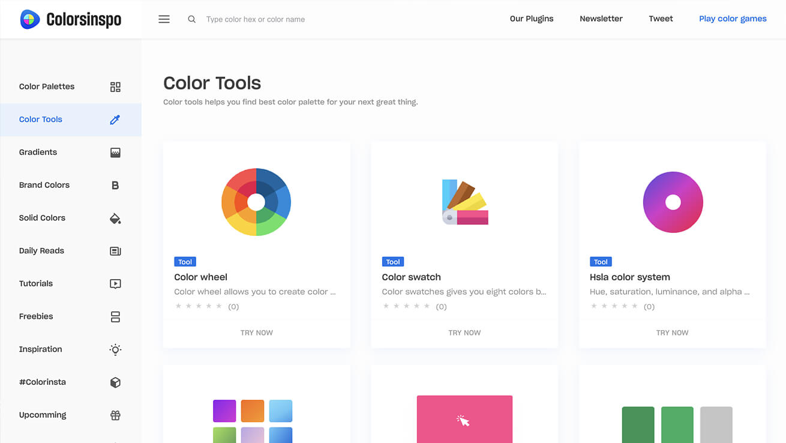The height and width of the screenshot is (443, 786).
Task: Click the purple gradient swatch tile
Action: 224,411
